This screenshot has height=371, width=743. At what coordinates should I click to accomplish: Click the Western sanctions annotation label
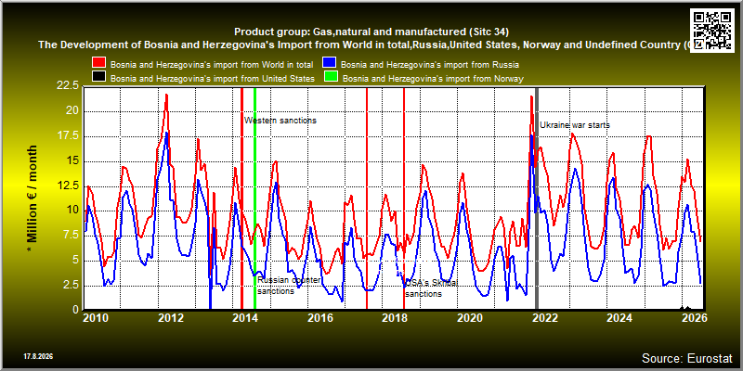[280, 121]
